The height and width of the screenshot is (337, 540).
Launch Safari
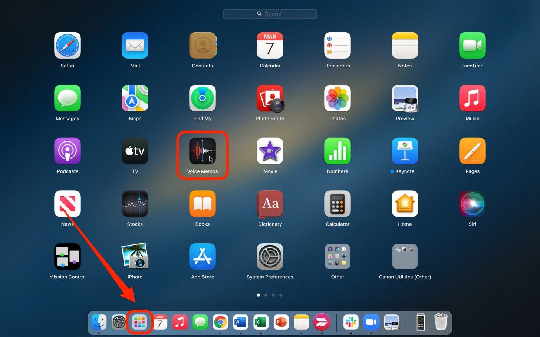(67, 45)
